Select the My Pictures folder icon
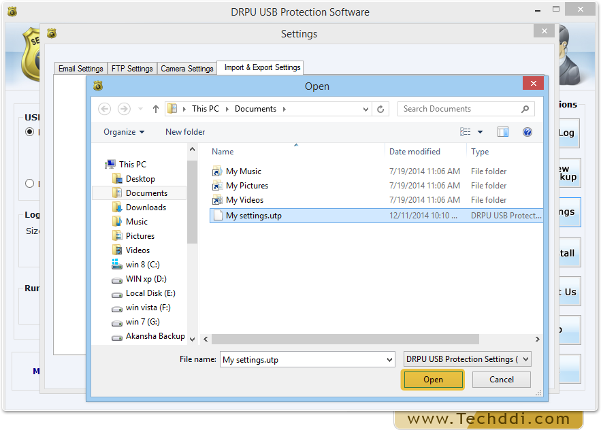This screenshot has width=601, height=430. point(217,186)
